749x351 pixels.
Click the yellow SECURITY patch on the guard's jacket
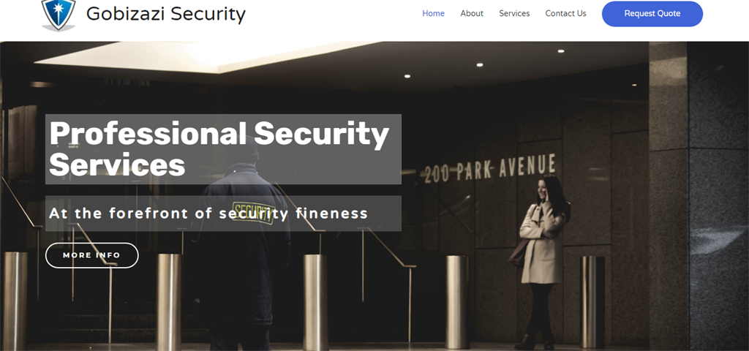[x=252, y=213]
